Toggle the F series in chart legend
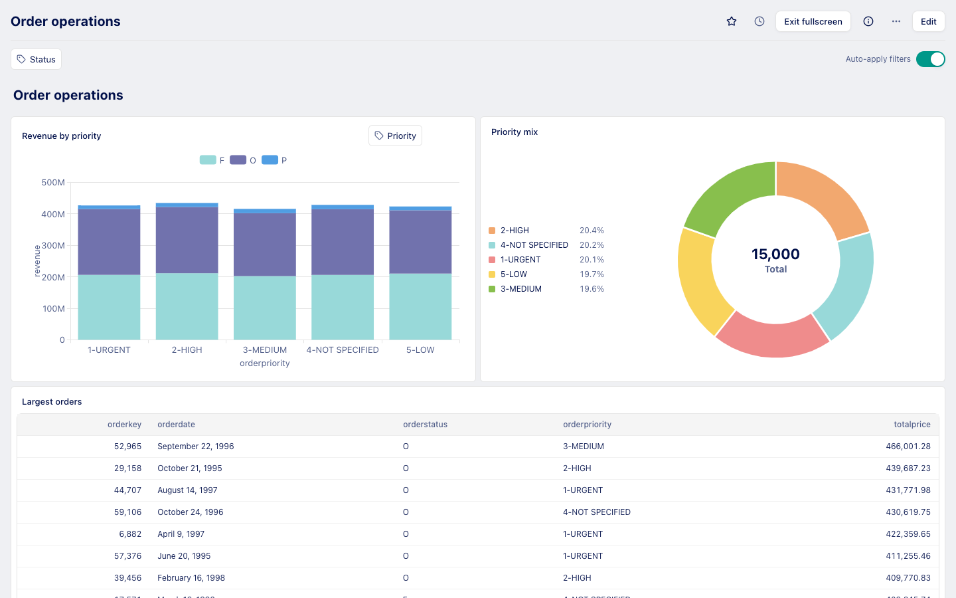This screenshot has width=956, height=598. [x=212, y=160]
